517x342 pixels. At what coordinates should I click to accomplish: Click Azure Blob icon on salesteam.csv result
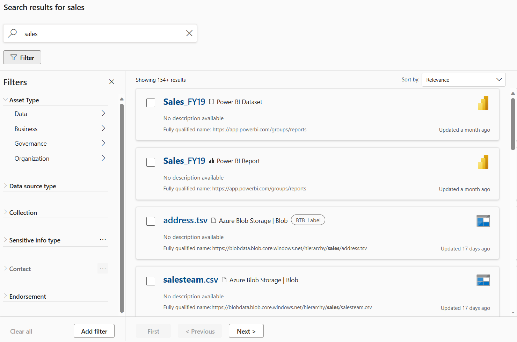coord(483,280)
